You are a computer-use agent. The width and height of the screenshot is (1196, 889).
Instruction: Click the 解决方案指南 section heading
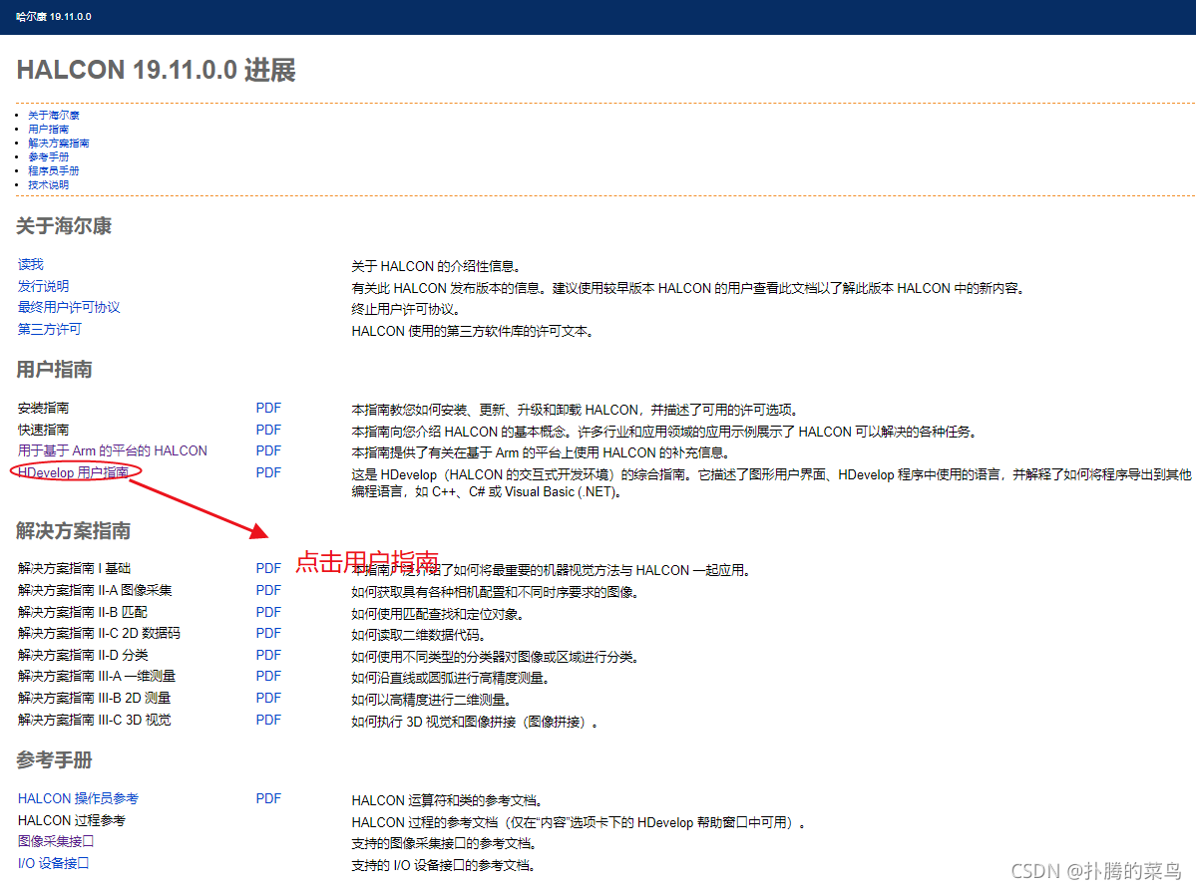click(x=73, y=531)
